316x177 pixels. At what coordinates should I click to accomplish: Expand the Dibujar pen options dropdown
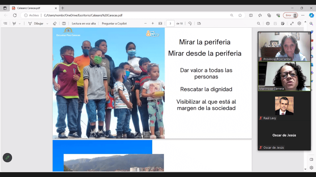pos(47,23)
